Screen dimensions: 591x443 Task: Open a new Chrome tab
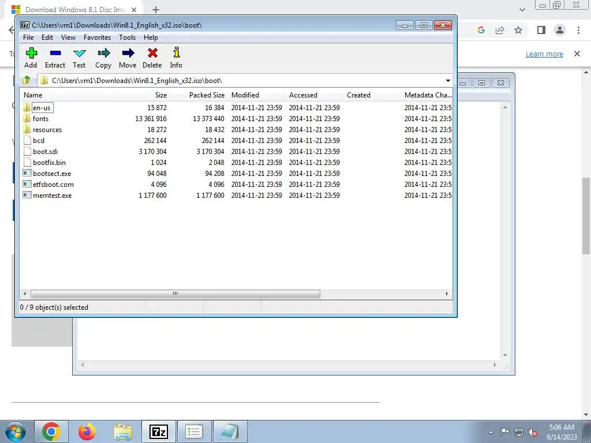[156, 10]
